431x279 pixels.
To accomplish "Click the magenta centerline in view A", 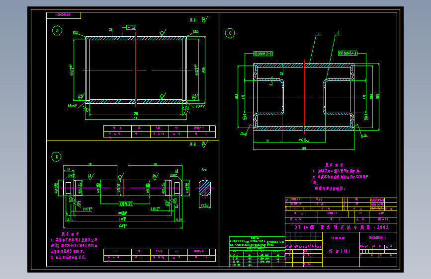I will 136,70.
